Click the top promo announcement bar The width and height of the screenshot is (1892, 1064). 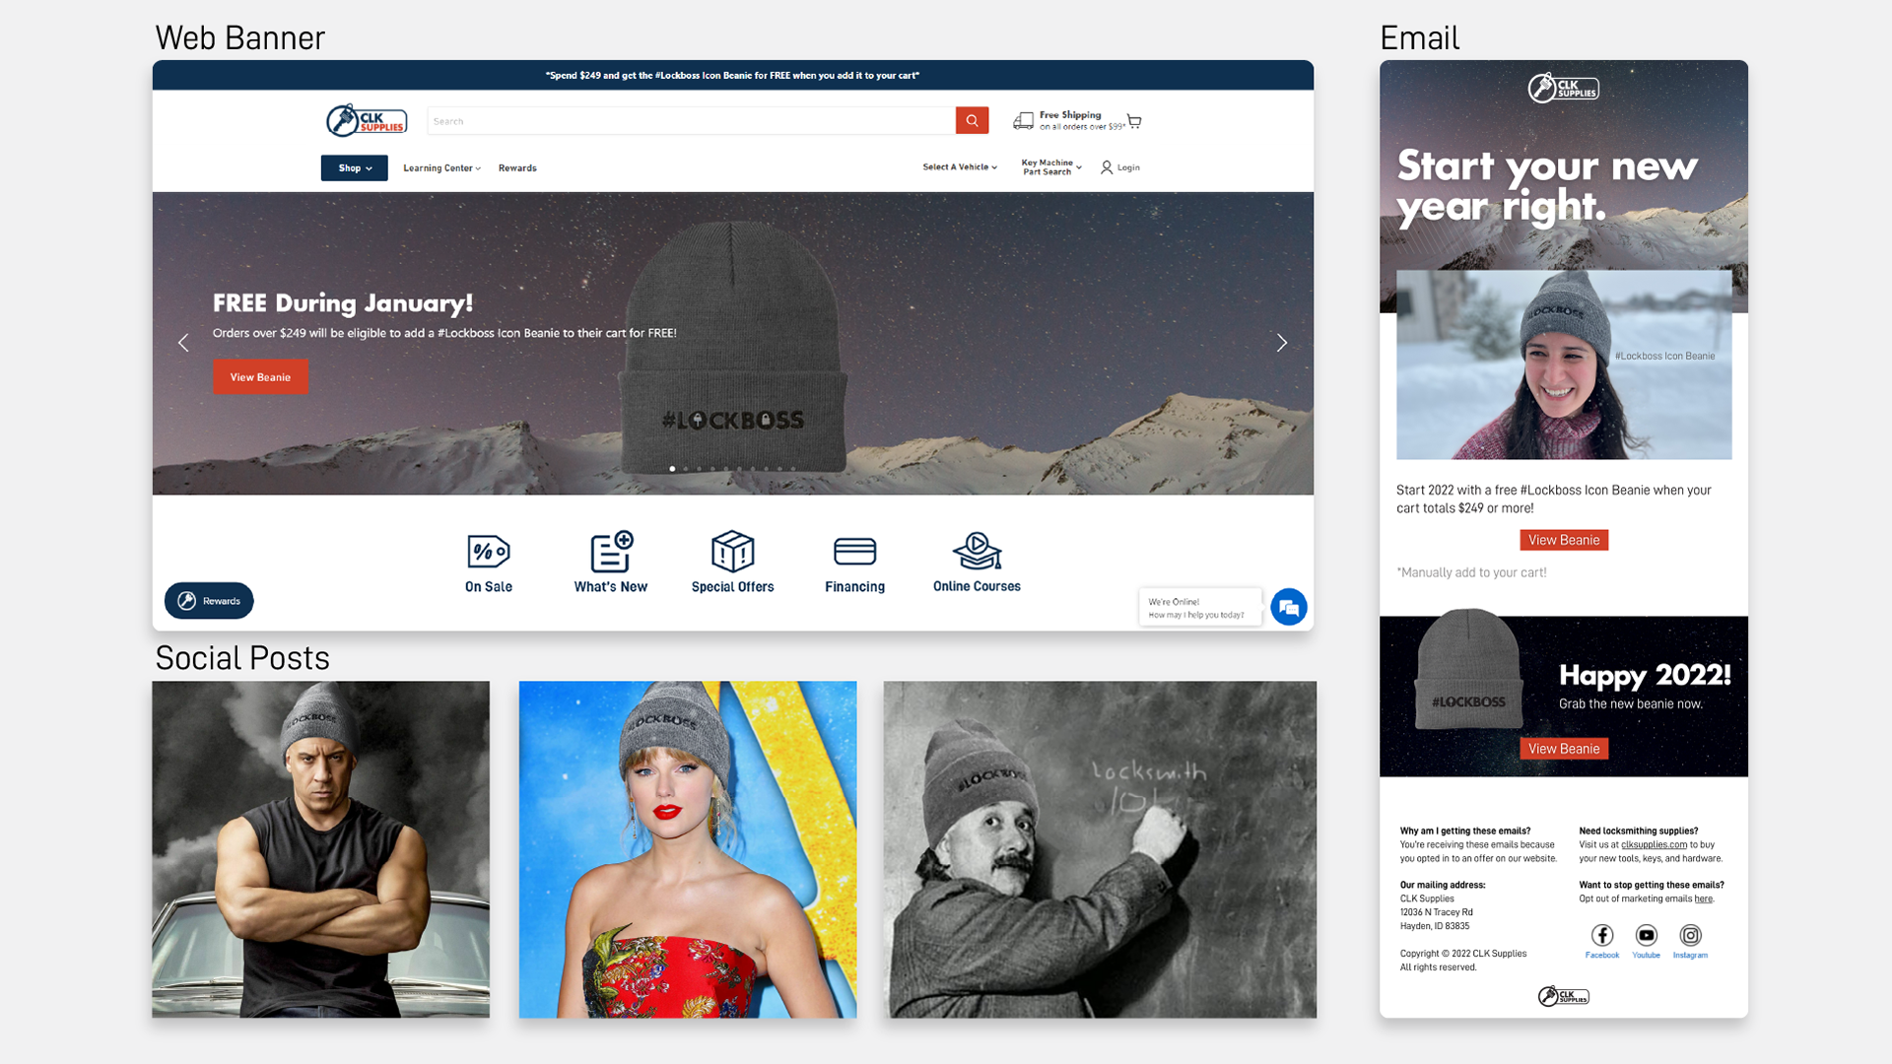(x=733, y=75)
